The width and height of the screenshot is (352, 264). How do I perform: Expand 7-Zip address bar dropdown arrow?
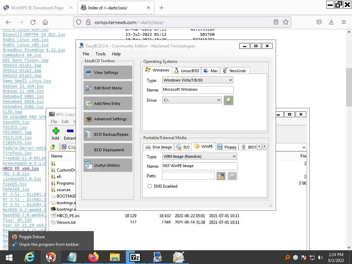[x=304, y=147]
